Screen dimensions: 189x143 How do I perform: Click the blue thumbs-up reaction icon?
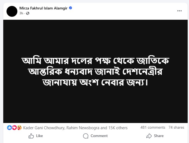[x=9, y=128]
